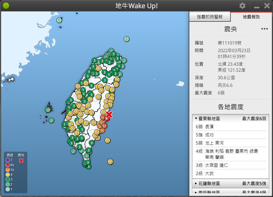Open settings with the gear icon
The height and width of the screenshot is (197, 273).
(x=242, y=6)
